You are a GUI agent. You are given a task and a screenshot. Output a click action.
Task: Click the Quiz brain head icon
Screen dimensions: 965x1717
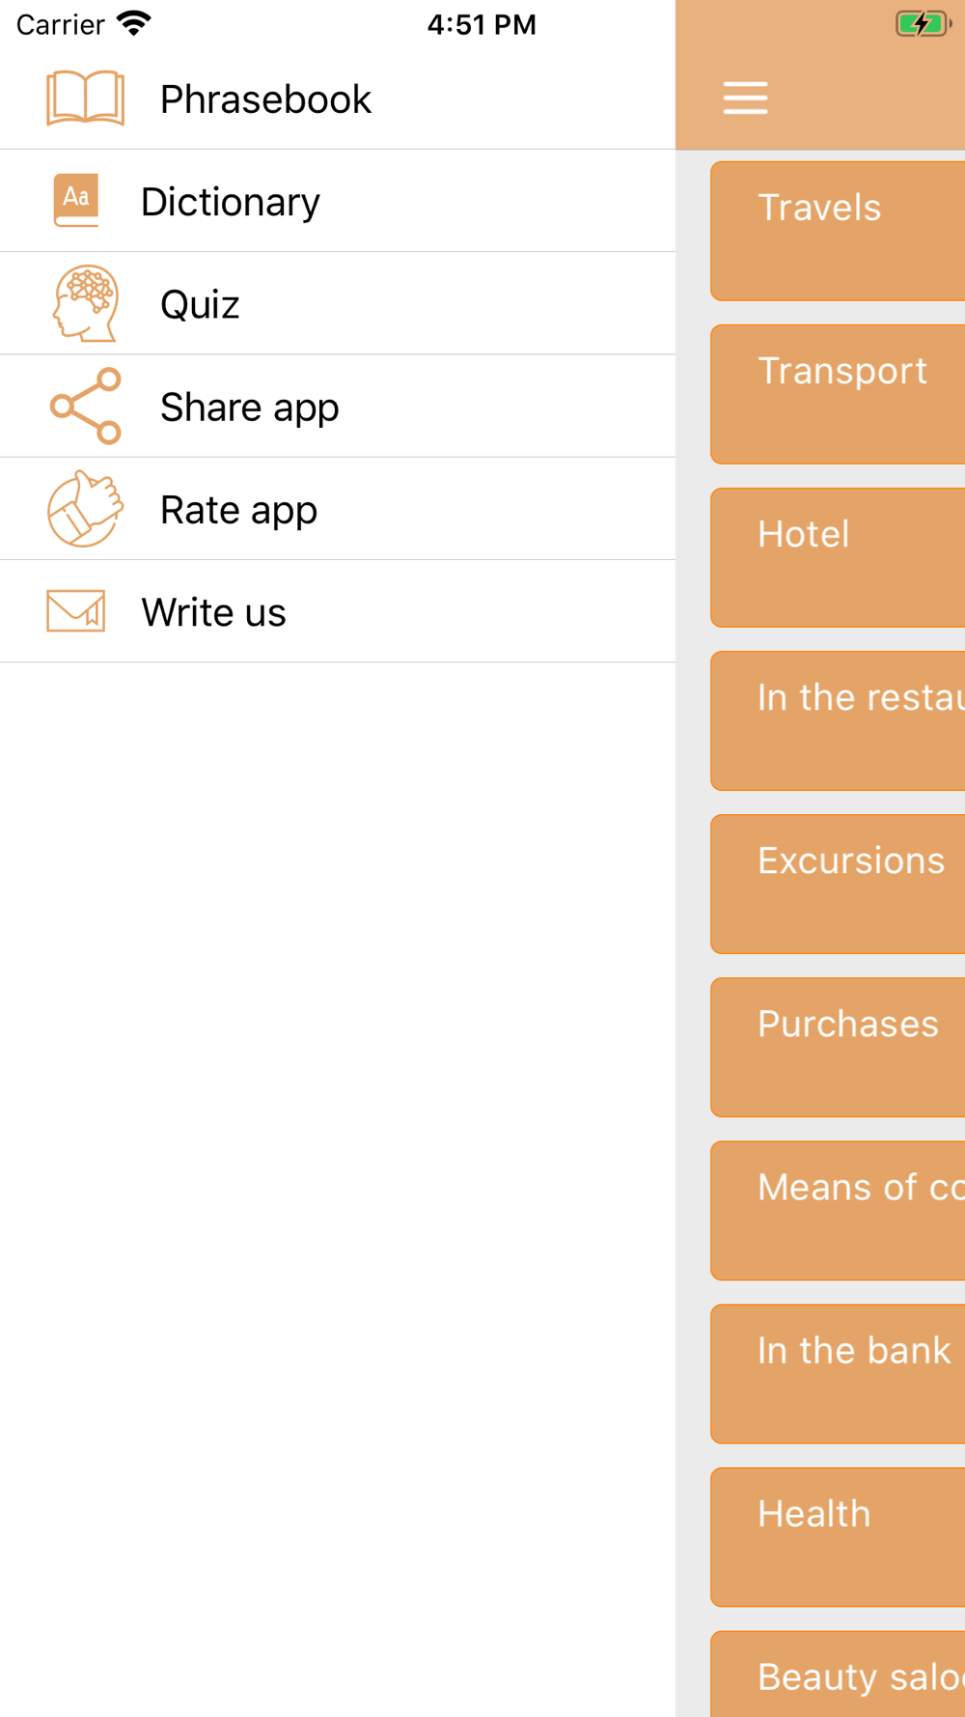85,303
